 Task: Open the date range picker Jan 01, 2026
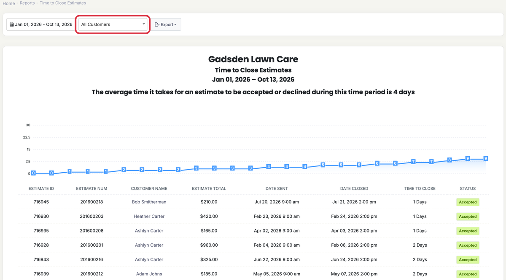pos(41,24)
